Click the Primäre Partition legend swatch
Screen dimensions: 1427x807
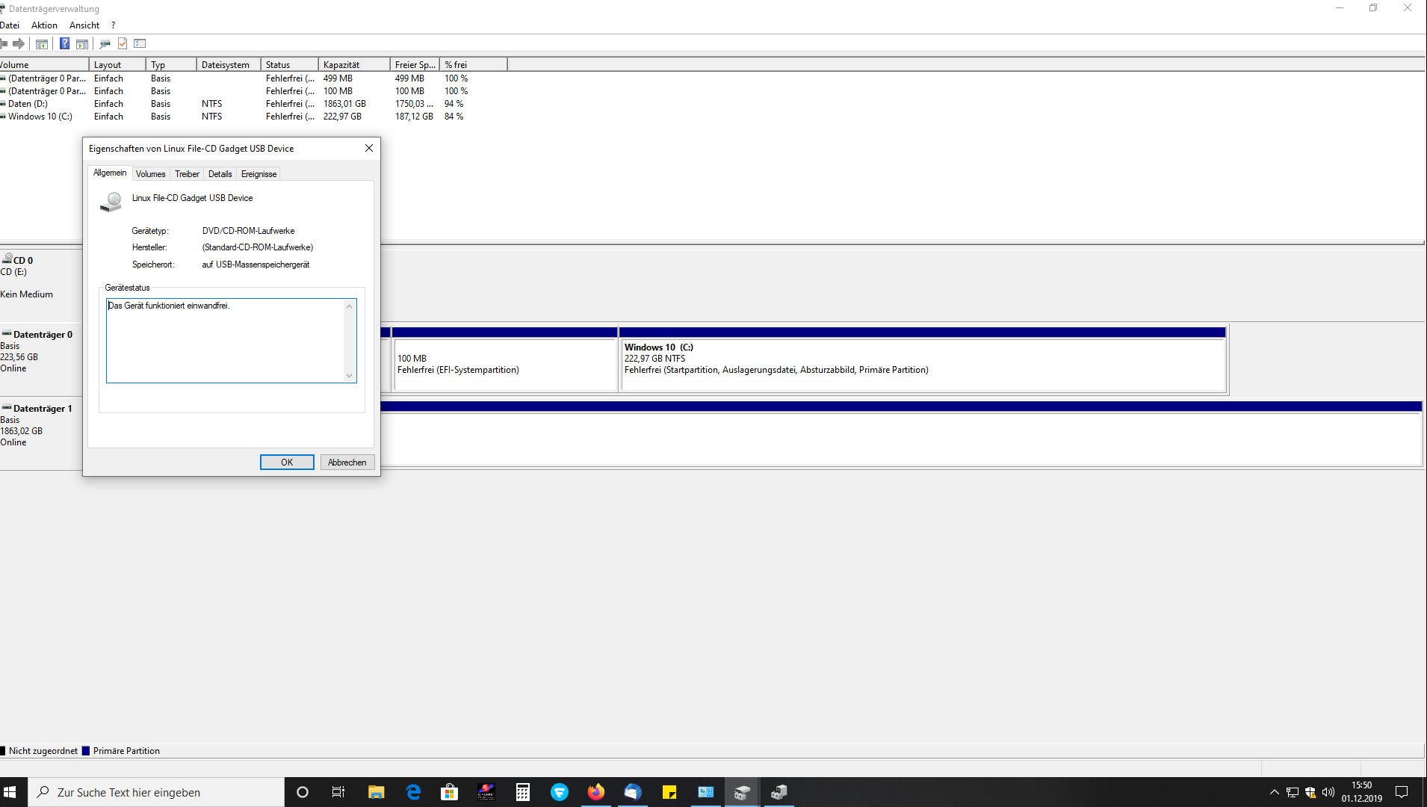(x=86, y=751)
